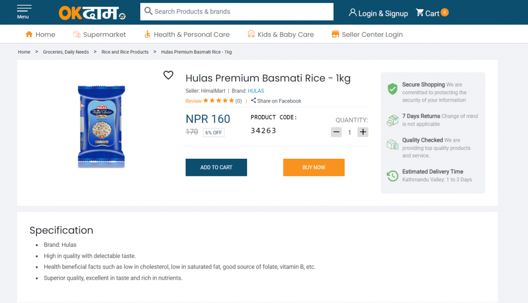
Task: Rate the product by clicking the fifth star
Action: [233, 101]
